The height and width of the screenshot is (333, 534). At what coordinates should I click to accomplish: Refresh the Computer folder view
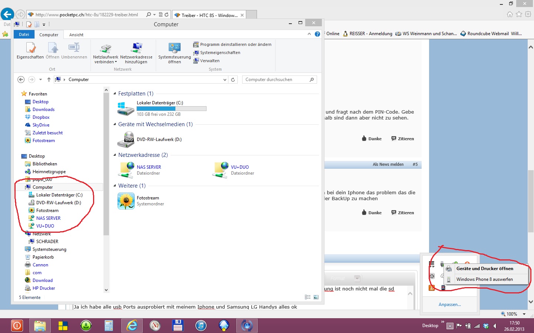click(233, 80)
